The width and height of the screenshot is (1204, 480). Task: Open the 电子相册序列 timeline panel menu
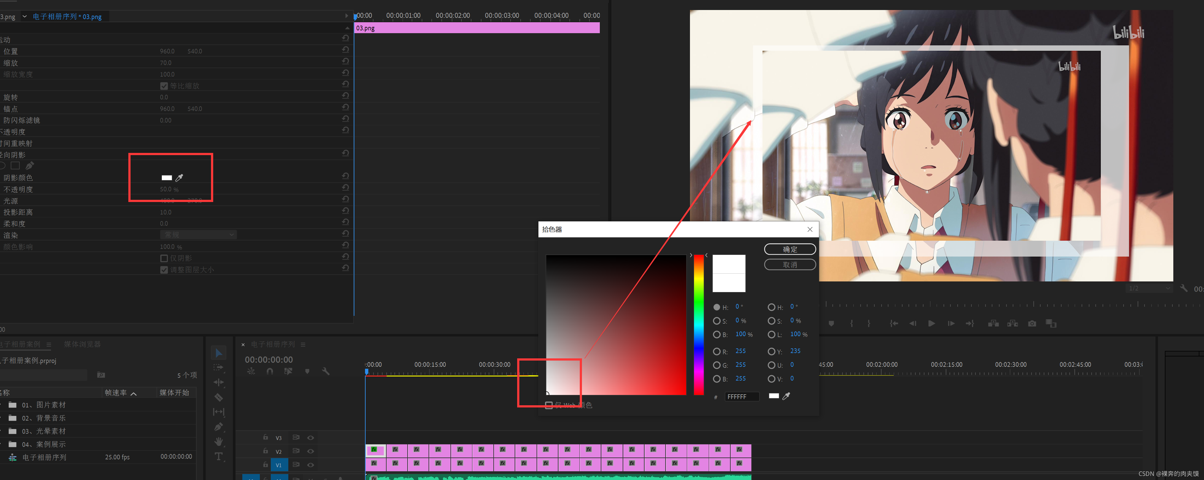[303, 344]
